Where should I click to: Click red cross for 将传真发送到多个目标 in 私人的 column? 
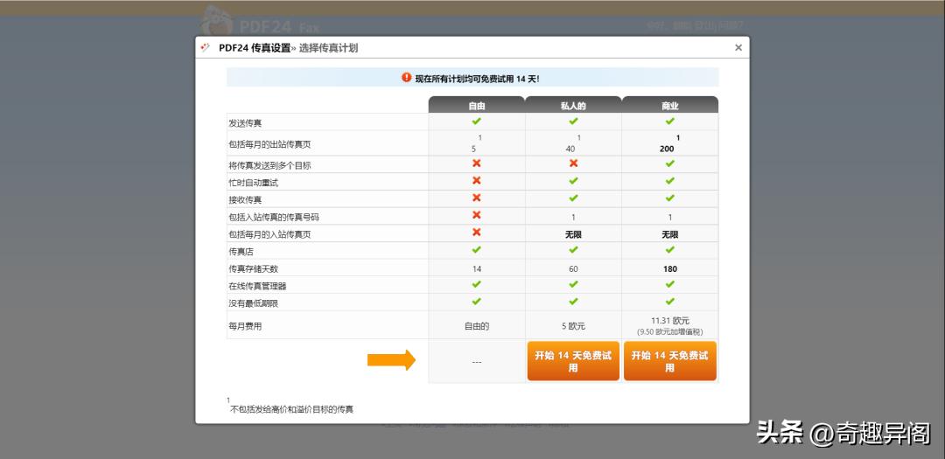pyautogui.click(x=573, y=163)
